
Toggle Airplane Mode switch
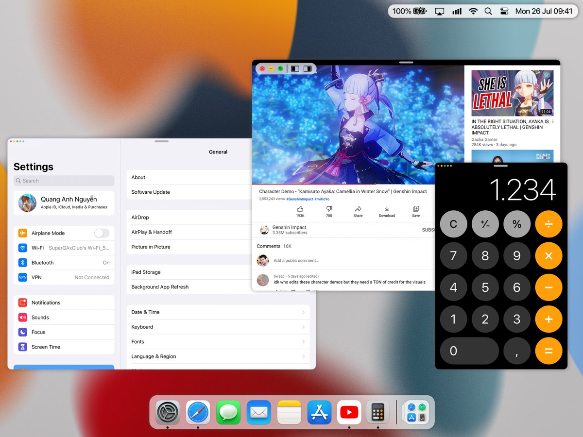pos(102,233)
